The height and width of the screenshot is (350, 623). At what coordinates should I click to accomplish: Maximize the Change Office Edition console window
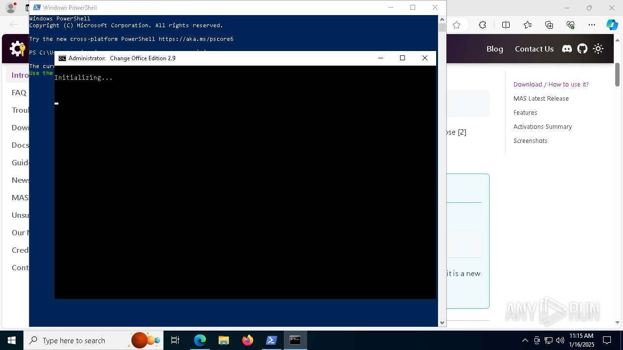403,58
